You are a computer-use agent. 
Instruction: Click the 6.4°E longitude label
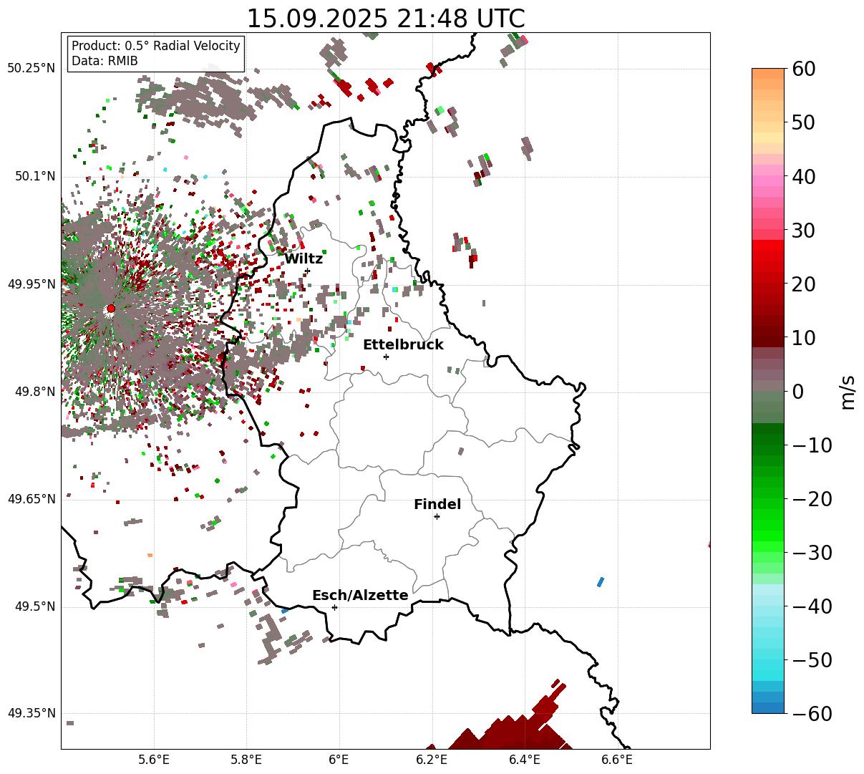(x=525, y=760)
